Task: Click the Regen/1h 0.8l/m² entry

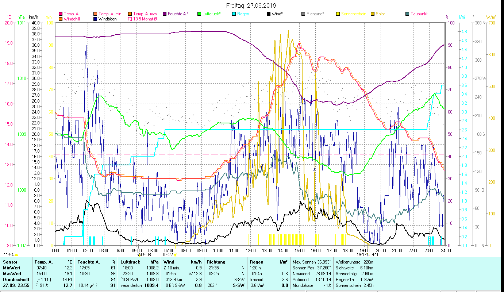Action: pos(354,280)
